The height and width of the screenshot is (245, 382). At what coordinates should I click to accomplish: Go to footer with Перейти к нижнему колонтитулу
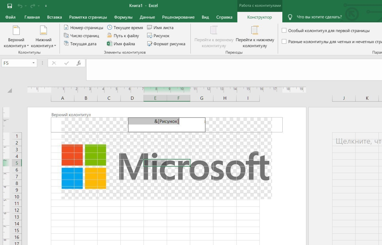pos(255,37)
